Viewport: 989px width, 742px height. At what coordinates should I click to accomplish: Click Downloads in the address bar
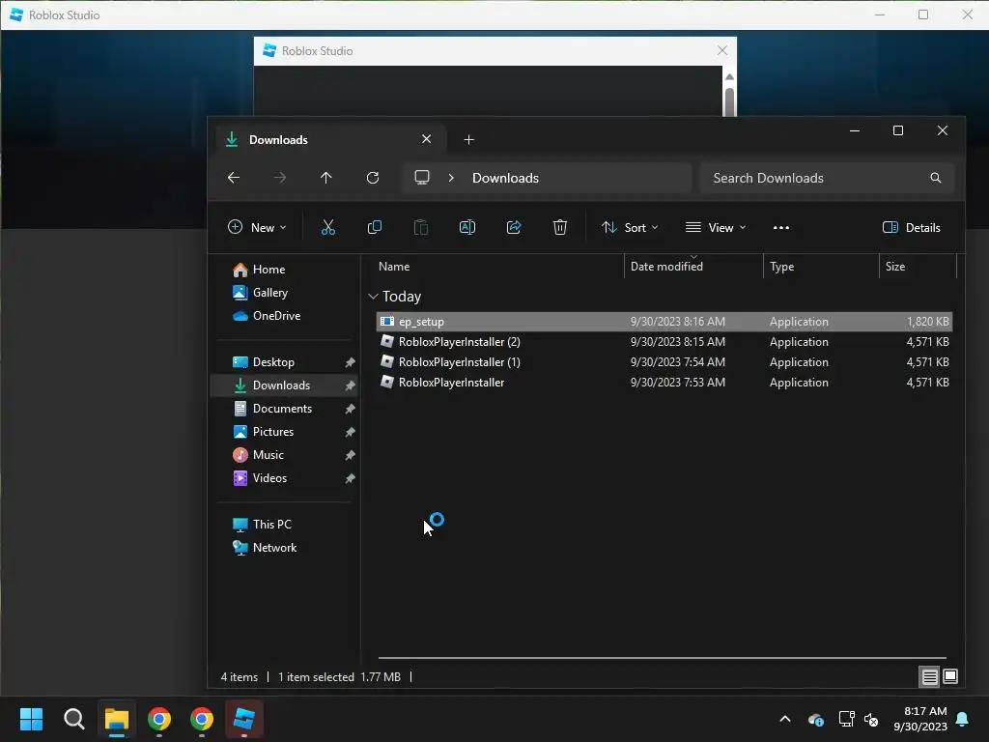tap(505, 178)
